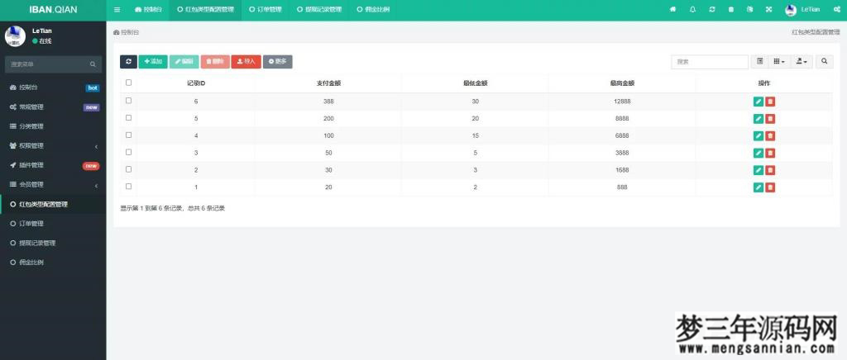Switch to the 订单管理 tab

pyautogui.click(x=266, y=9)
